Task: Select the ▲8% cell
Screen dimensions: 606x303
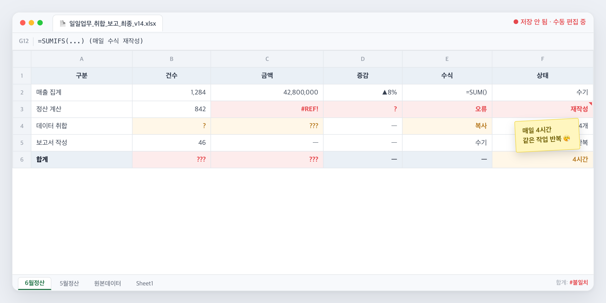Action: click(x=363, y=93)
